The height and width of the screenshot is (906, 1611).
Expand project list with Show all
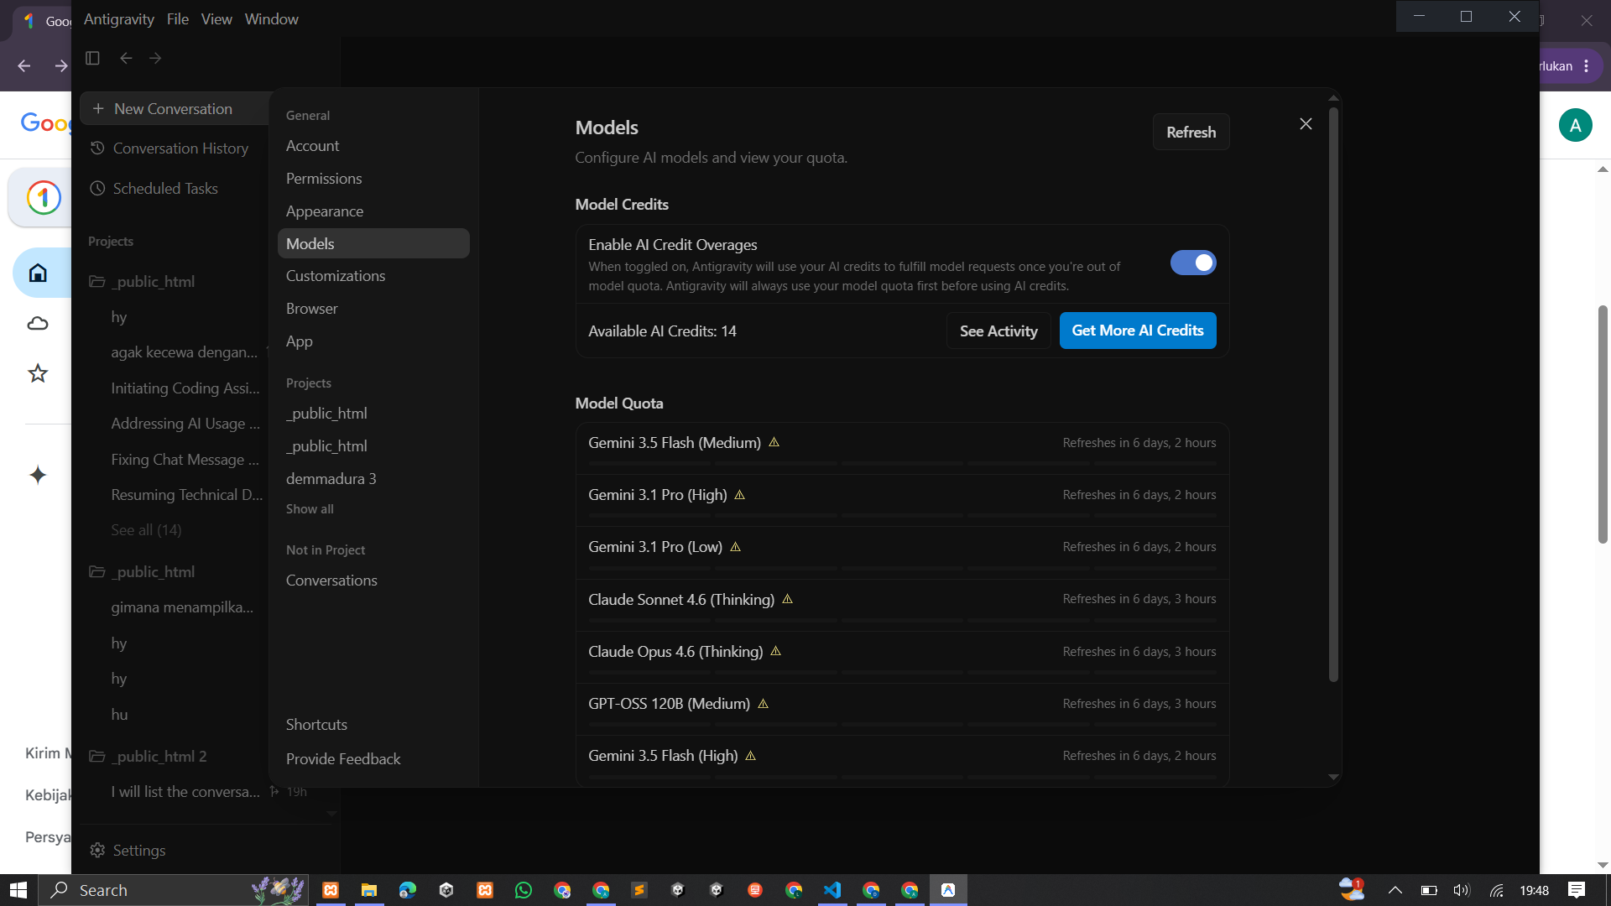pyautogui.click(x=310, y=509)
